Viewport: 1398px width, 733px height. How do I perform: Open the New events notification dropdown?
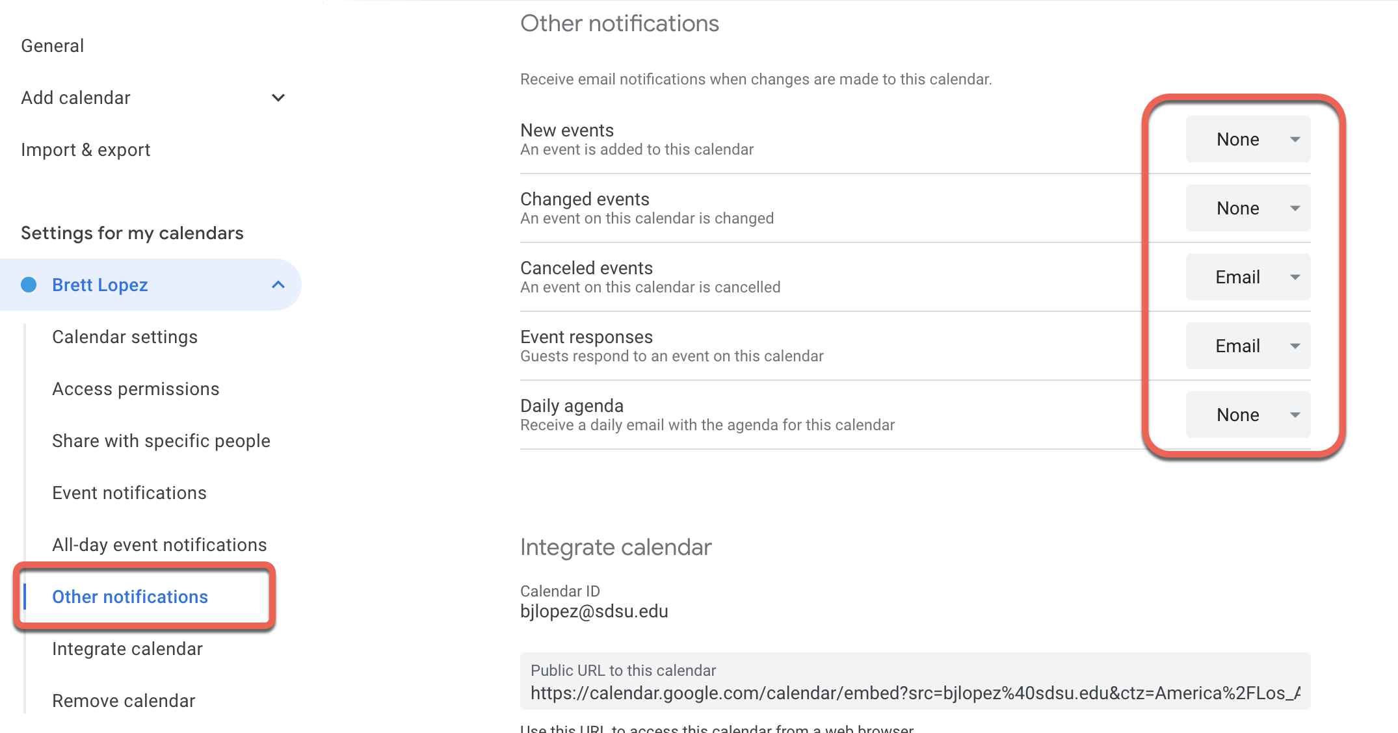pyautogui.click(x=1247, y=139)
